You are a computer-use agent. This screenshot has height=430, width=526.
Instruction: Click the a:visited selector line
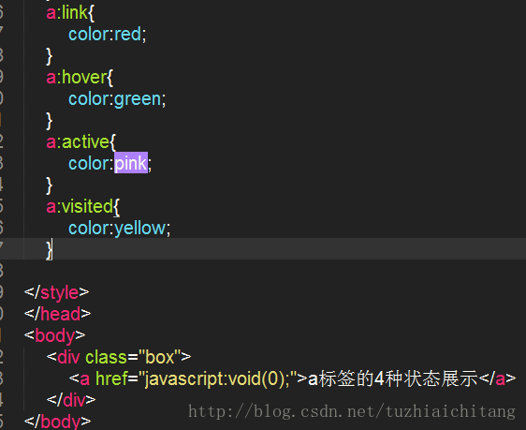point(83,206)
